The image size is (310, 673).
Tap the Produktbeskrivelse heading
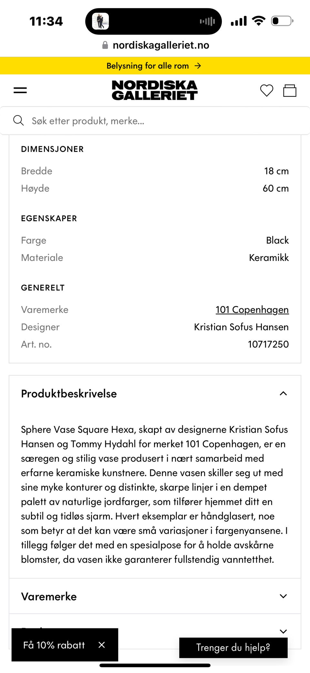tap(69, 394)
